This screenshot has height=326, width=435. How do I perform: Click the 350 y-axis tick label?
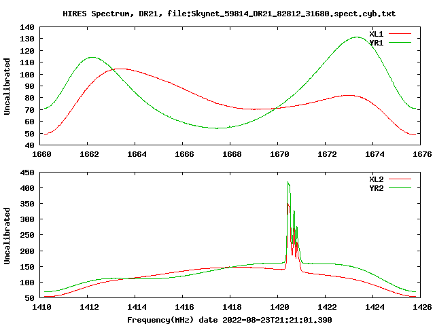[x=27, y=204]
